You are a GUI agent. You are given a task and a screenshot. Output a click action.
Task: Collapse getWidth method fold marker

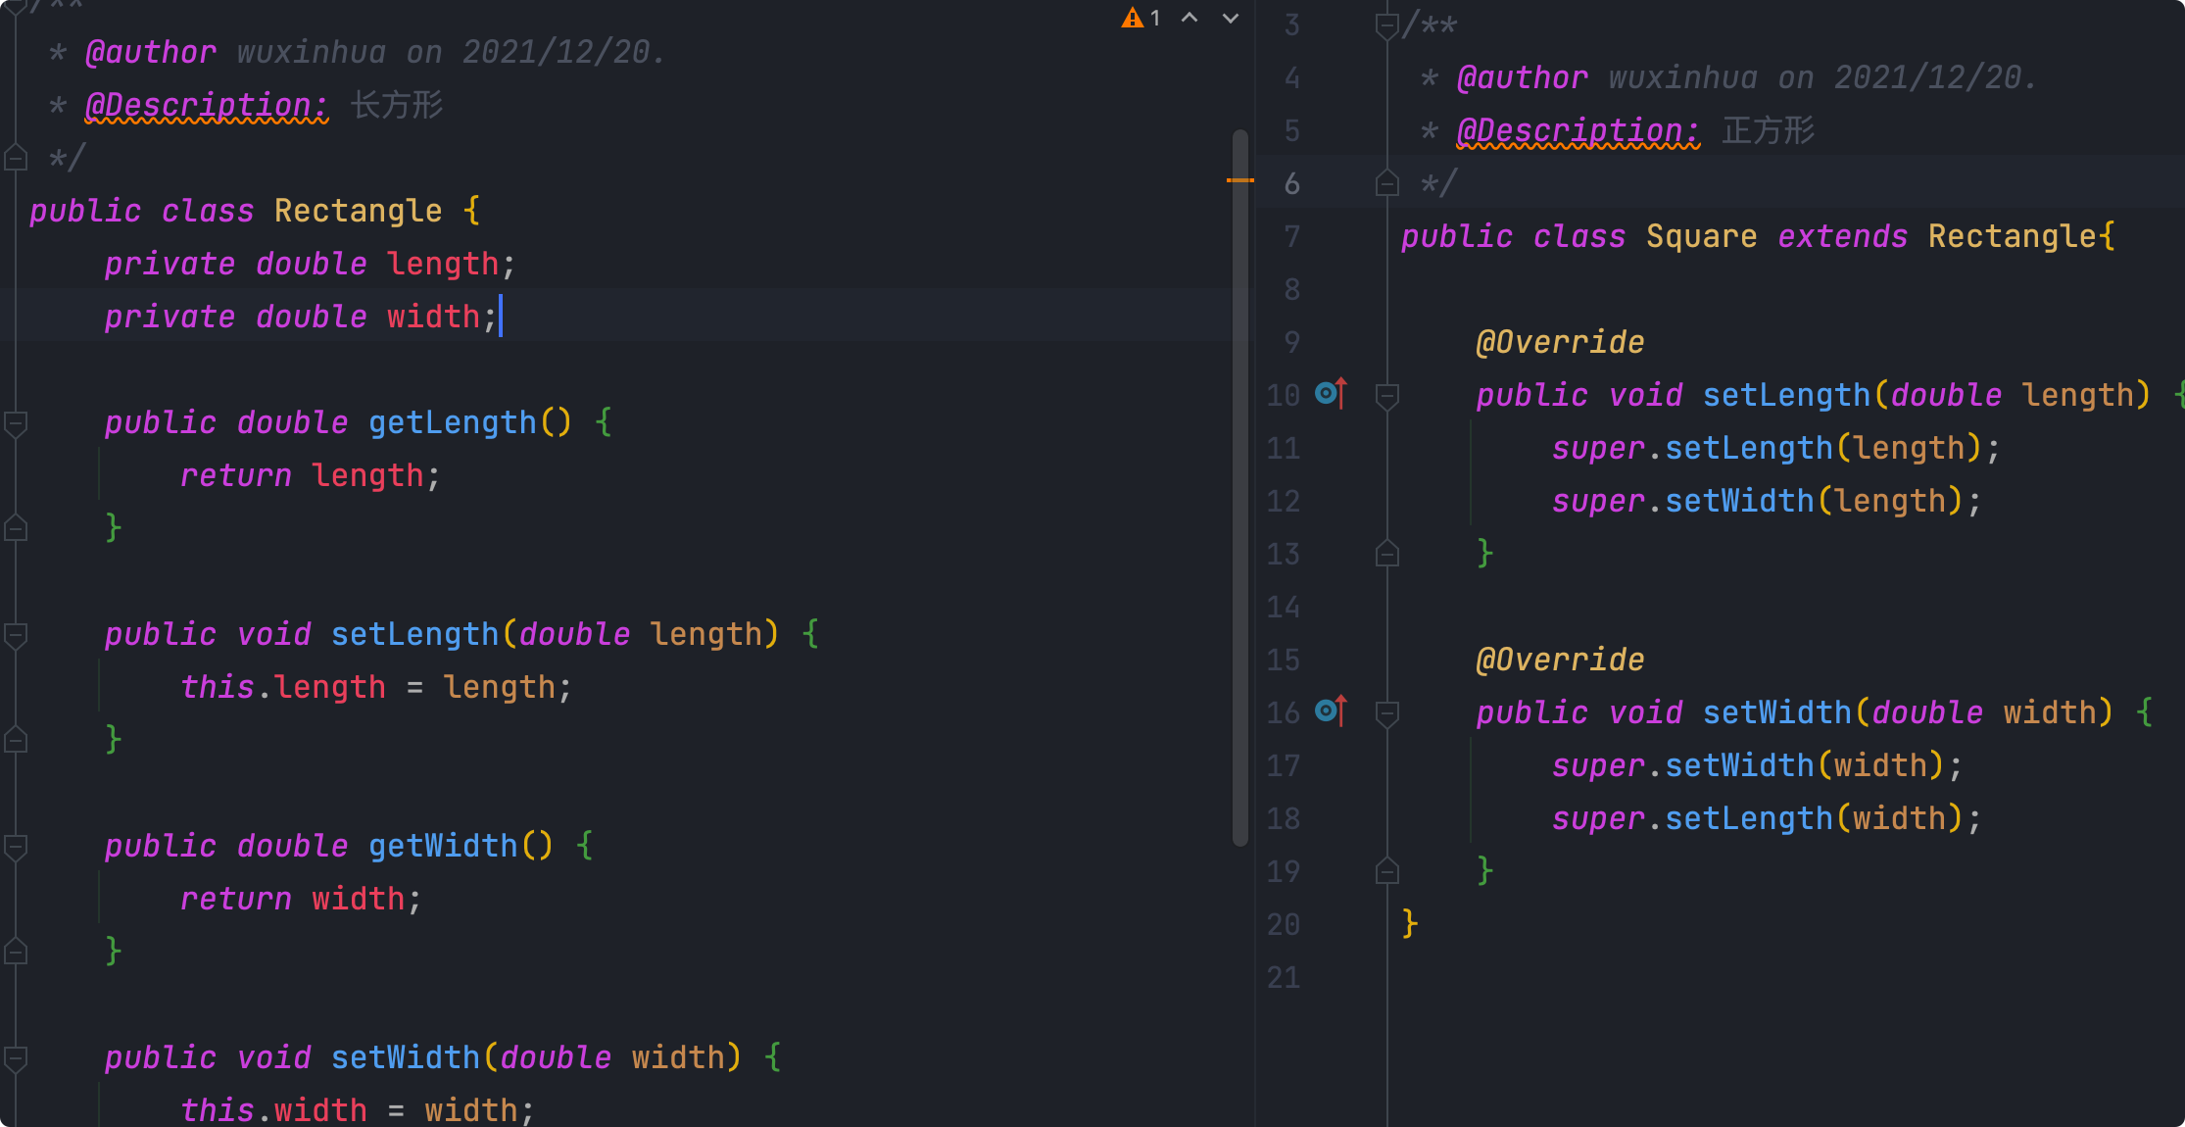click(16, 847)
